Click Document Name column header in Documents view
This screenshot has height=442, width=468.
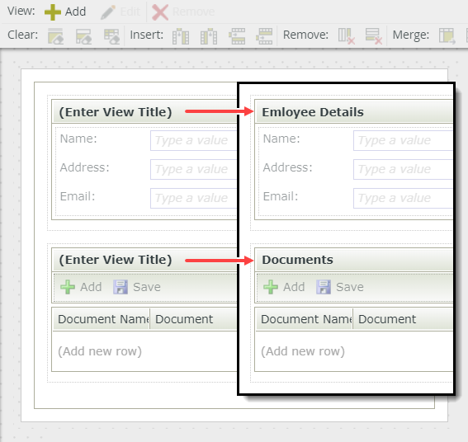pyautogui.click(x=305, y=319)
